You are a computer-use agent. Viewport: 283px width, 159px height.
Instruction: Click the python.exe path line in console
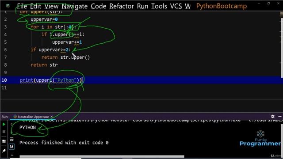[x=152, y=121]
